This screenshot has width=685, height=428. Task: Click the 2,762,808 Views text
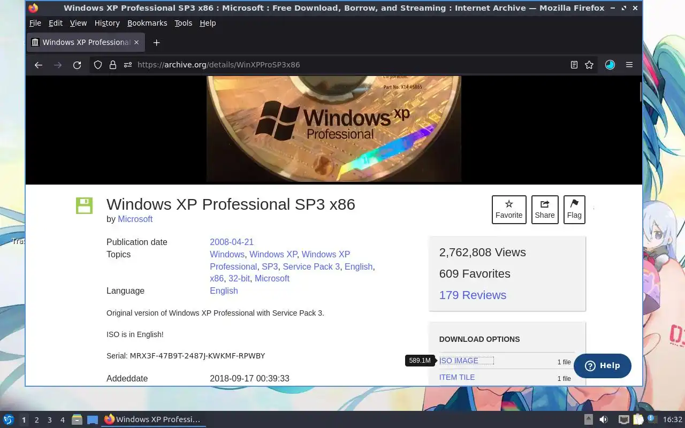tap(483, 252)
